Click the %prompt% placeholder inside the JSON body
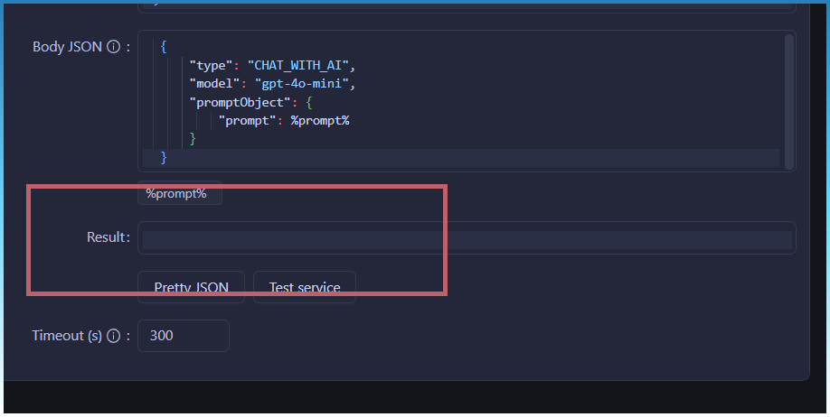The image size is (830, 417). click(x=319, y=120)
